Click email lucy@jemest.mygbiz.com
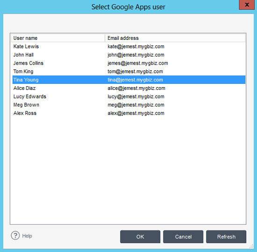The height and width of the screenshot is (252, 257). 136,96
